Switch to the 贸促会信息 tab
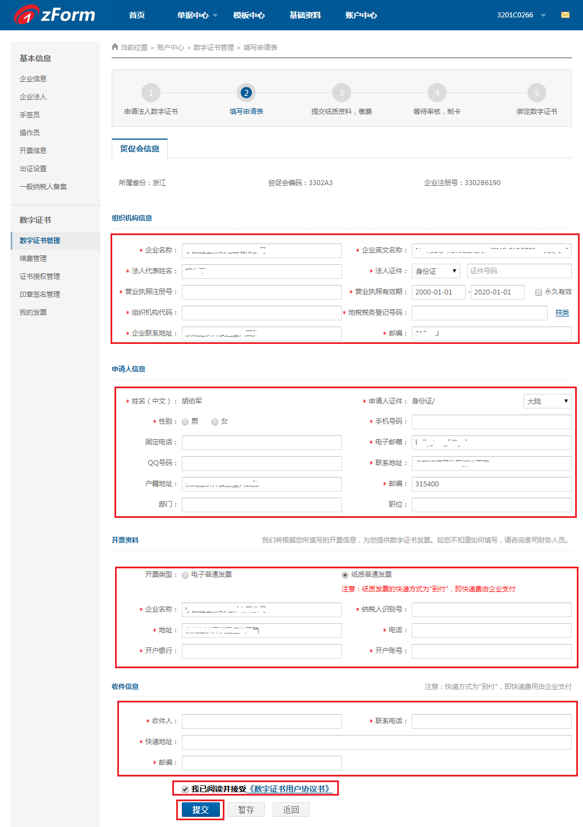583x827 pixels. 140,149
